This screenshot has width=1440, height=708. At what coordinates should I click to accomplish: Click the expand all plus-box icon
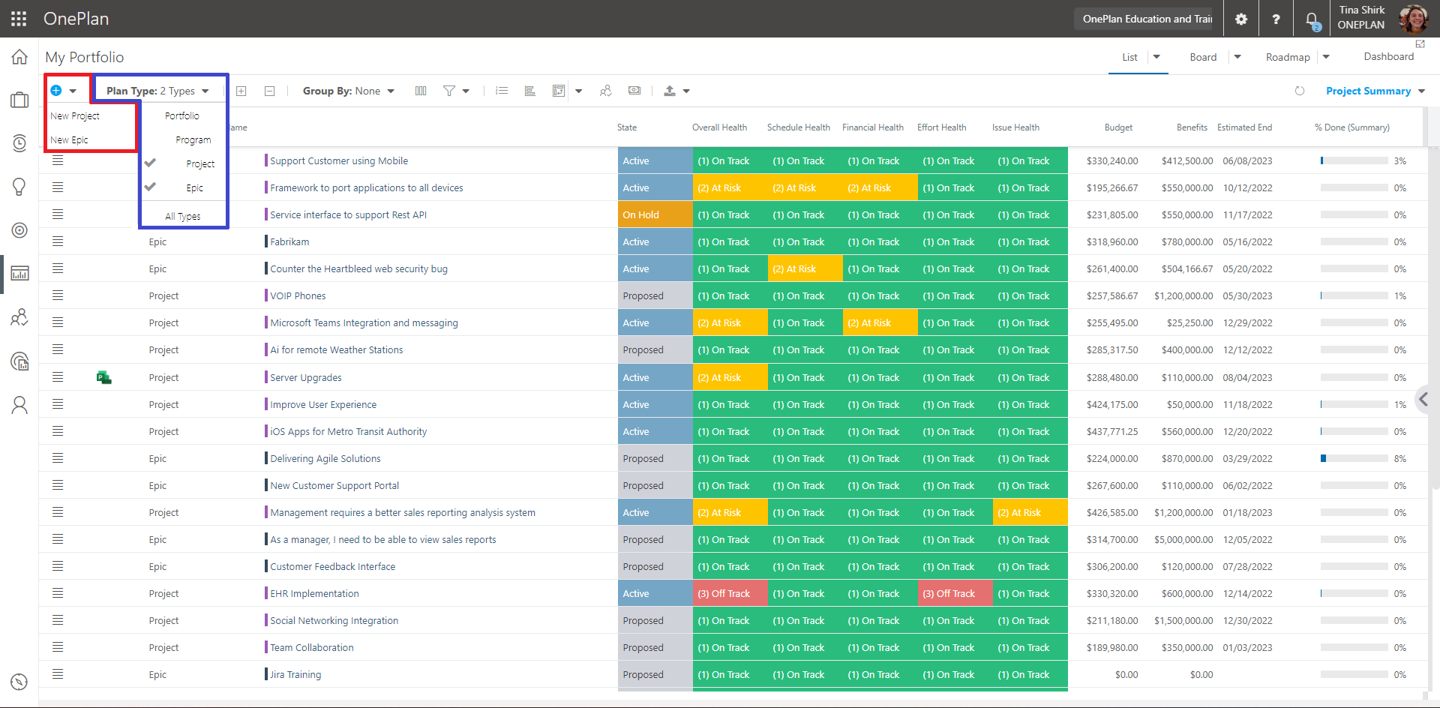[241, 91]
